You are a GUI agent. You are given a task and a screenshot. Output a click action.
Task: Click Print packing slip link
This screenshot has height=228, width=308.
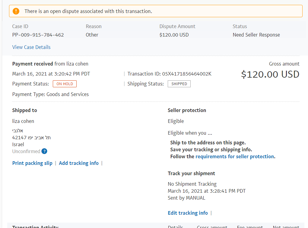[x=32, y=163]
